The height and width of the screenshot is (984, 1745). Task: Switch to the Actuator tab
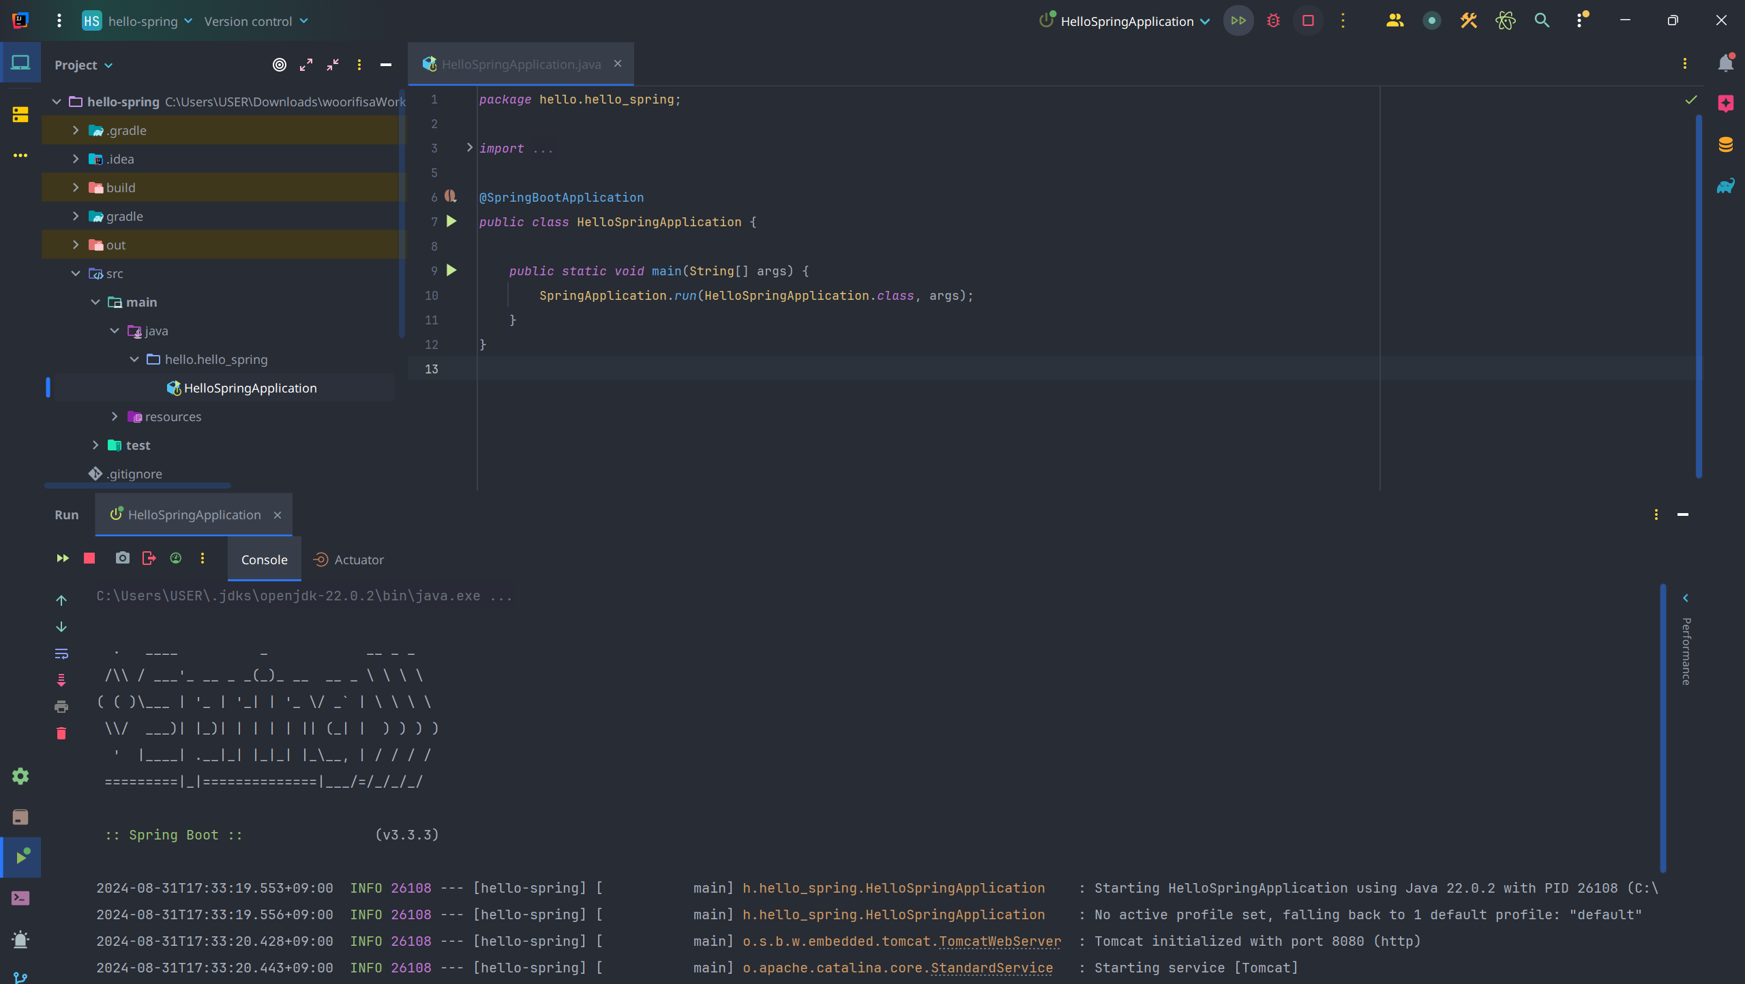tap(348, 559)
